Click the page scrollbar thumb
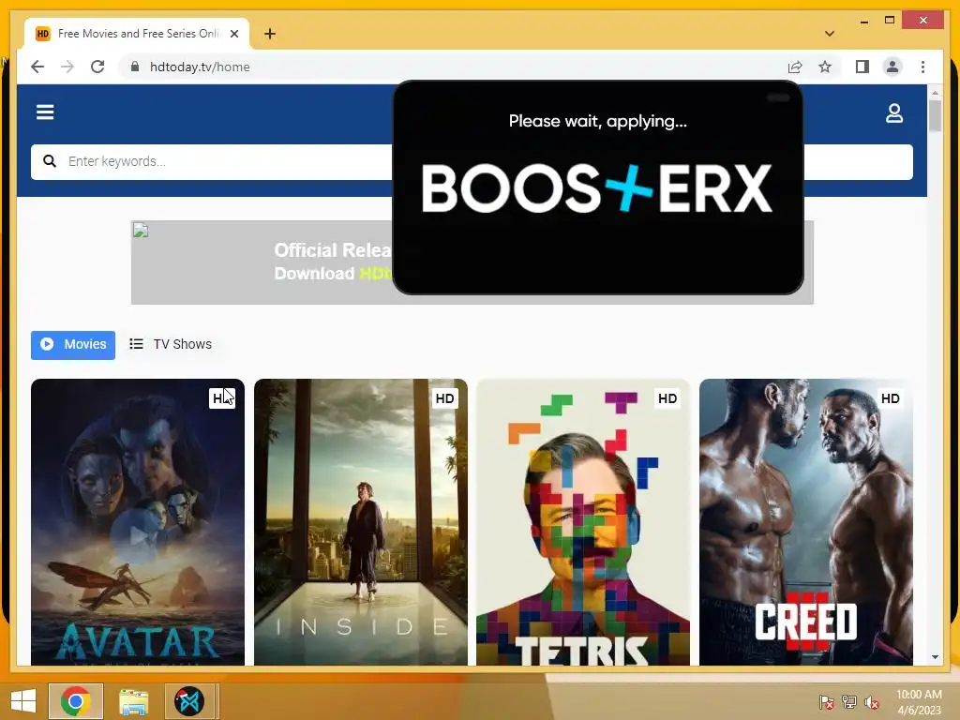 935,115
